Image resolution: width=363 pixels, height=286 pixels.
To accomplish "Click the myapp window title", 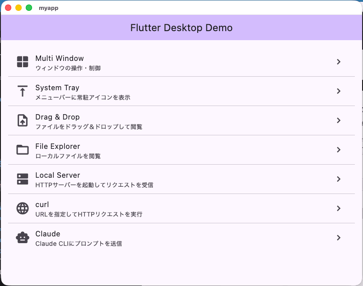I will click(49, 8).
